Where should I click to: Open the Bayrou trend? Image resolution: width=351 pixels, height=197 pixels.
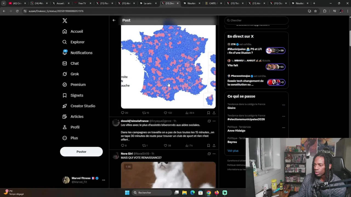(232, 142)
